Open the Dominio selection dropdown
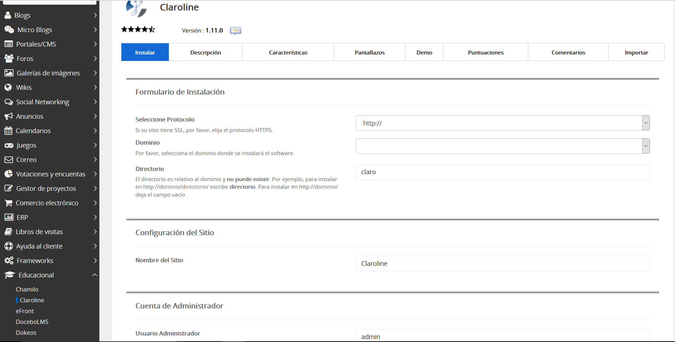The image size is (675, 342). click(502, 146)
